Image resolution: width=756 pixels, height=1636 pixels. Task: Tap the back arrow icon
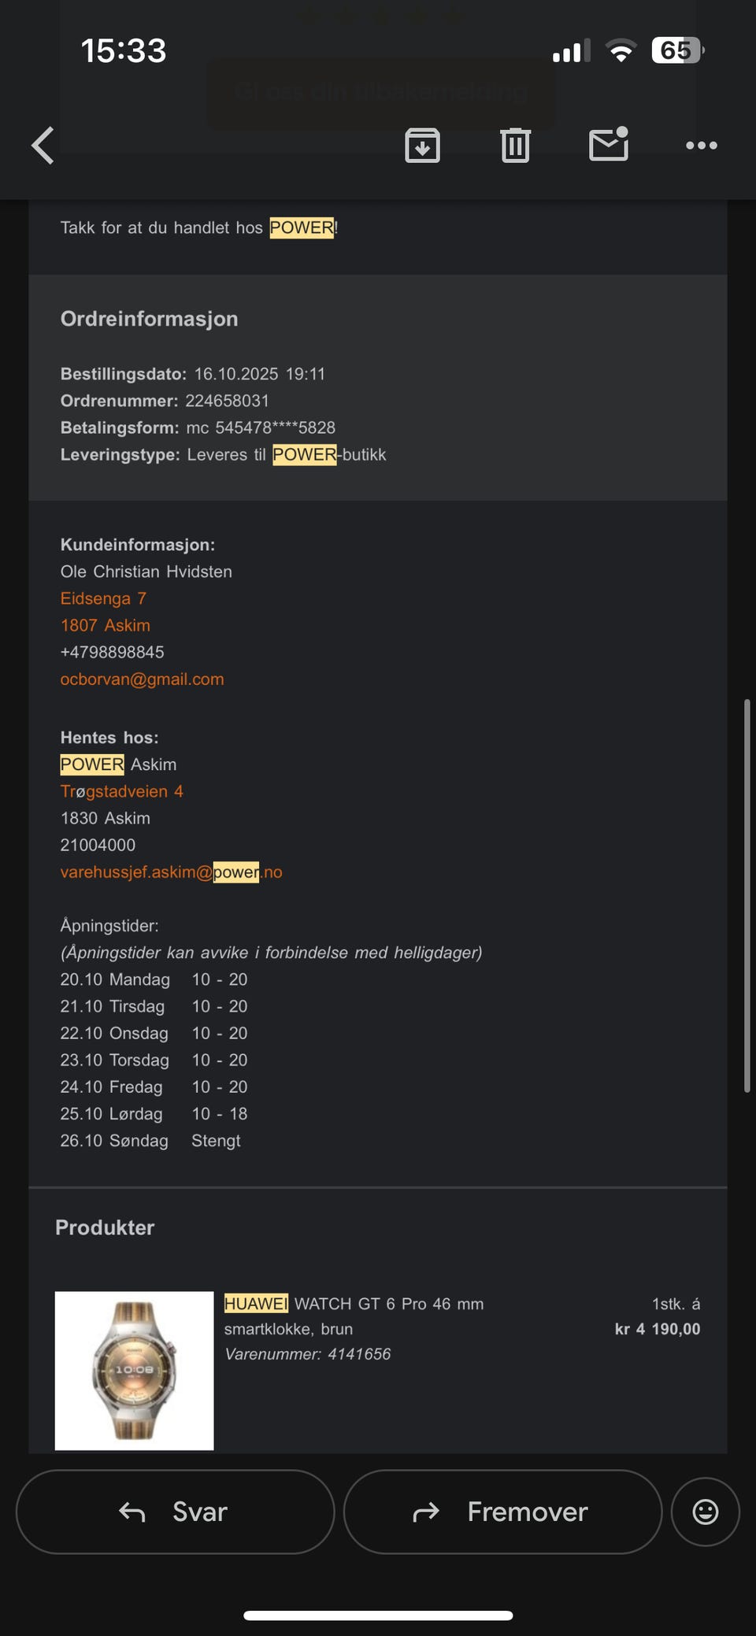point(43,146)
